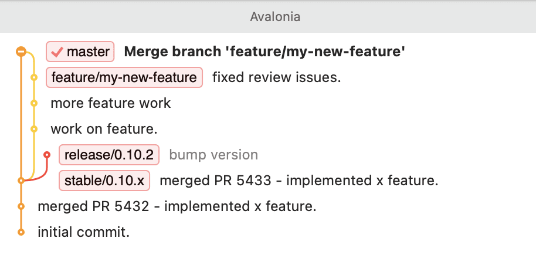
Task: Click commit dot for 'fixed review issues'
Action: coord(34,77)
